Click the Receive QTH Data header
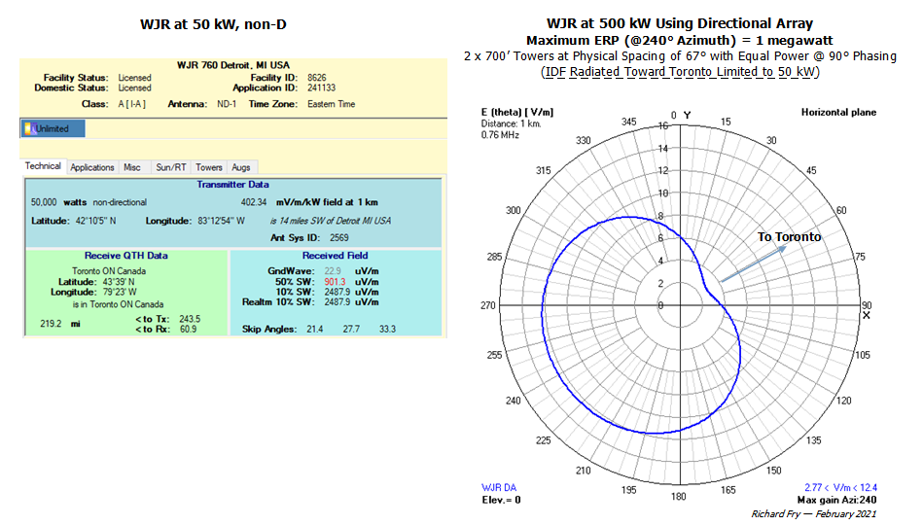The height and width of the screenshot is (526, 923). tap(126, 256)
